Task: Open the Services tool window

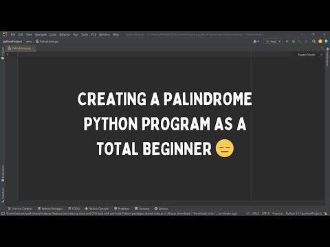Action: pyautogui.click(x=161, y=209)
